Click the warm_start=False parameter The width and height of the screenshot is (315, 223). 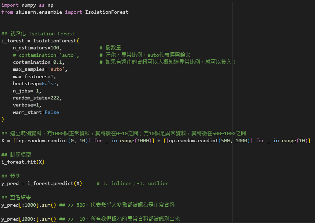coord(36,112)
